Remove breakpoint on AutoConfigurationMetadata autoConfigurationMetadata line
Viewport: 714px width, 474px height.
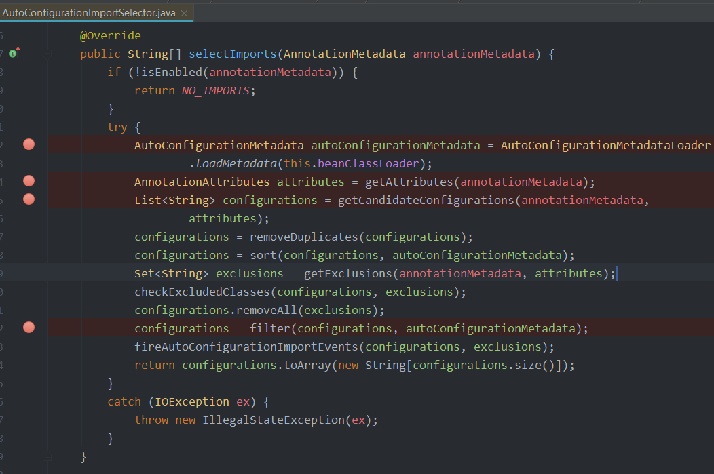29,144
